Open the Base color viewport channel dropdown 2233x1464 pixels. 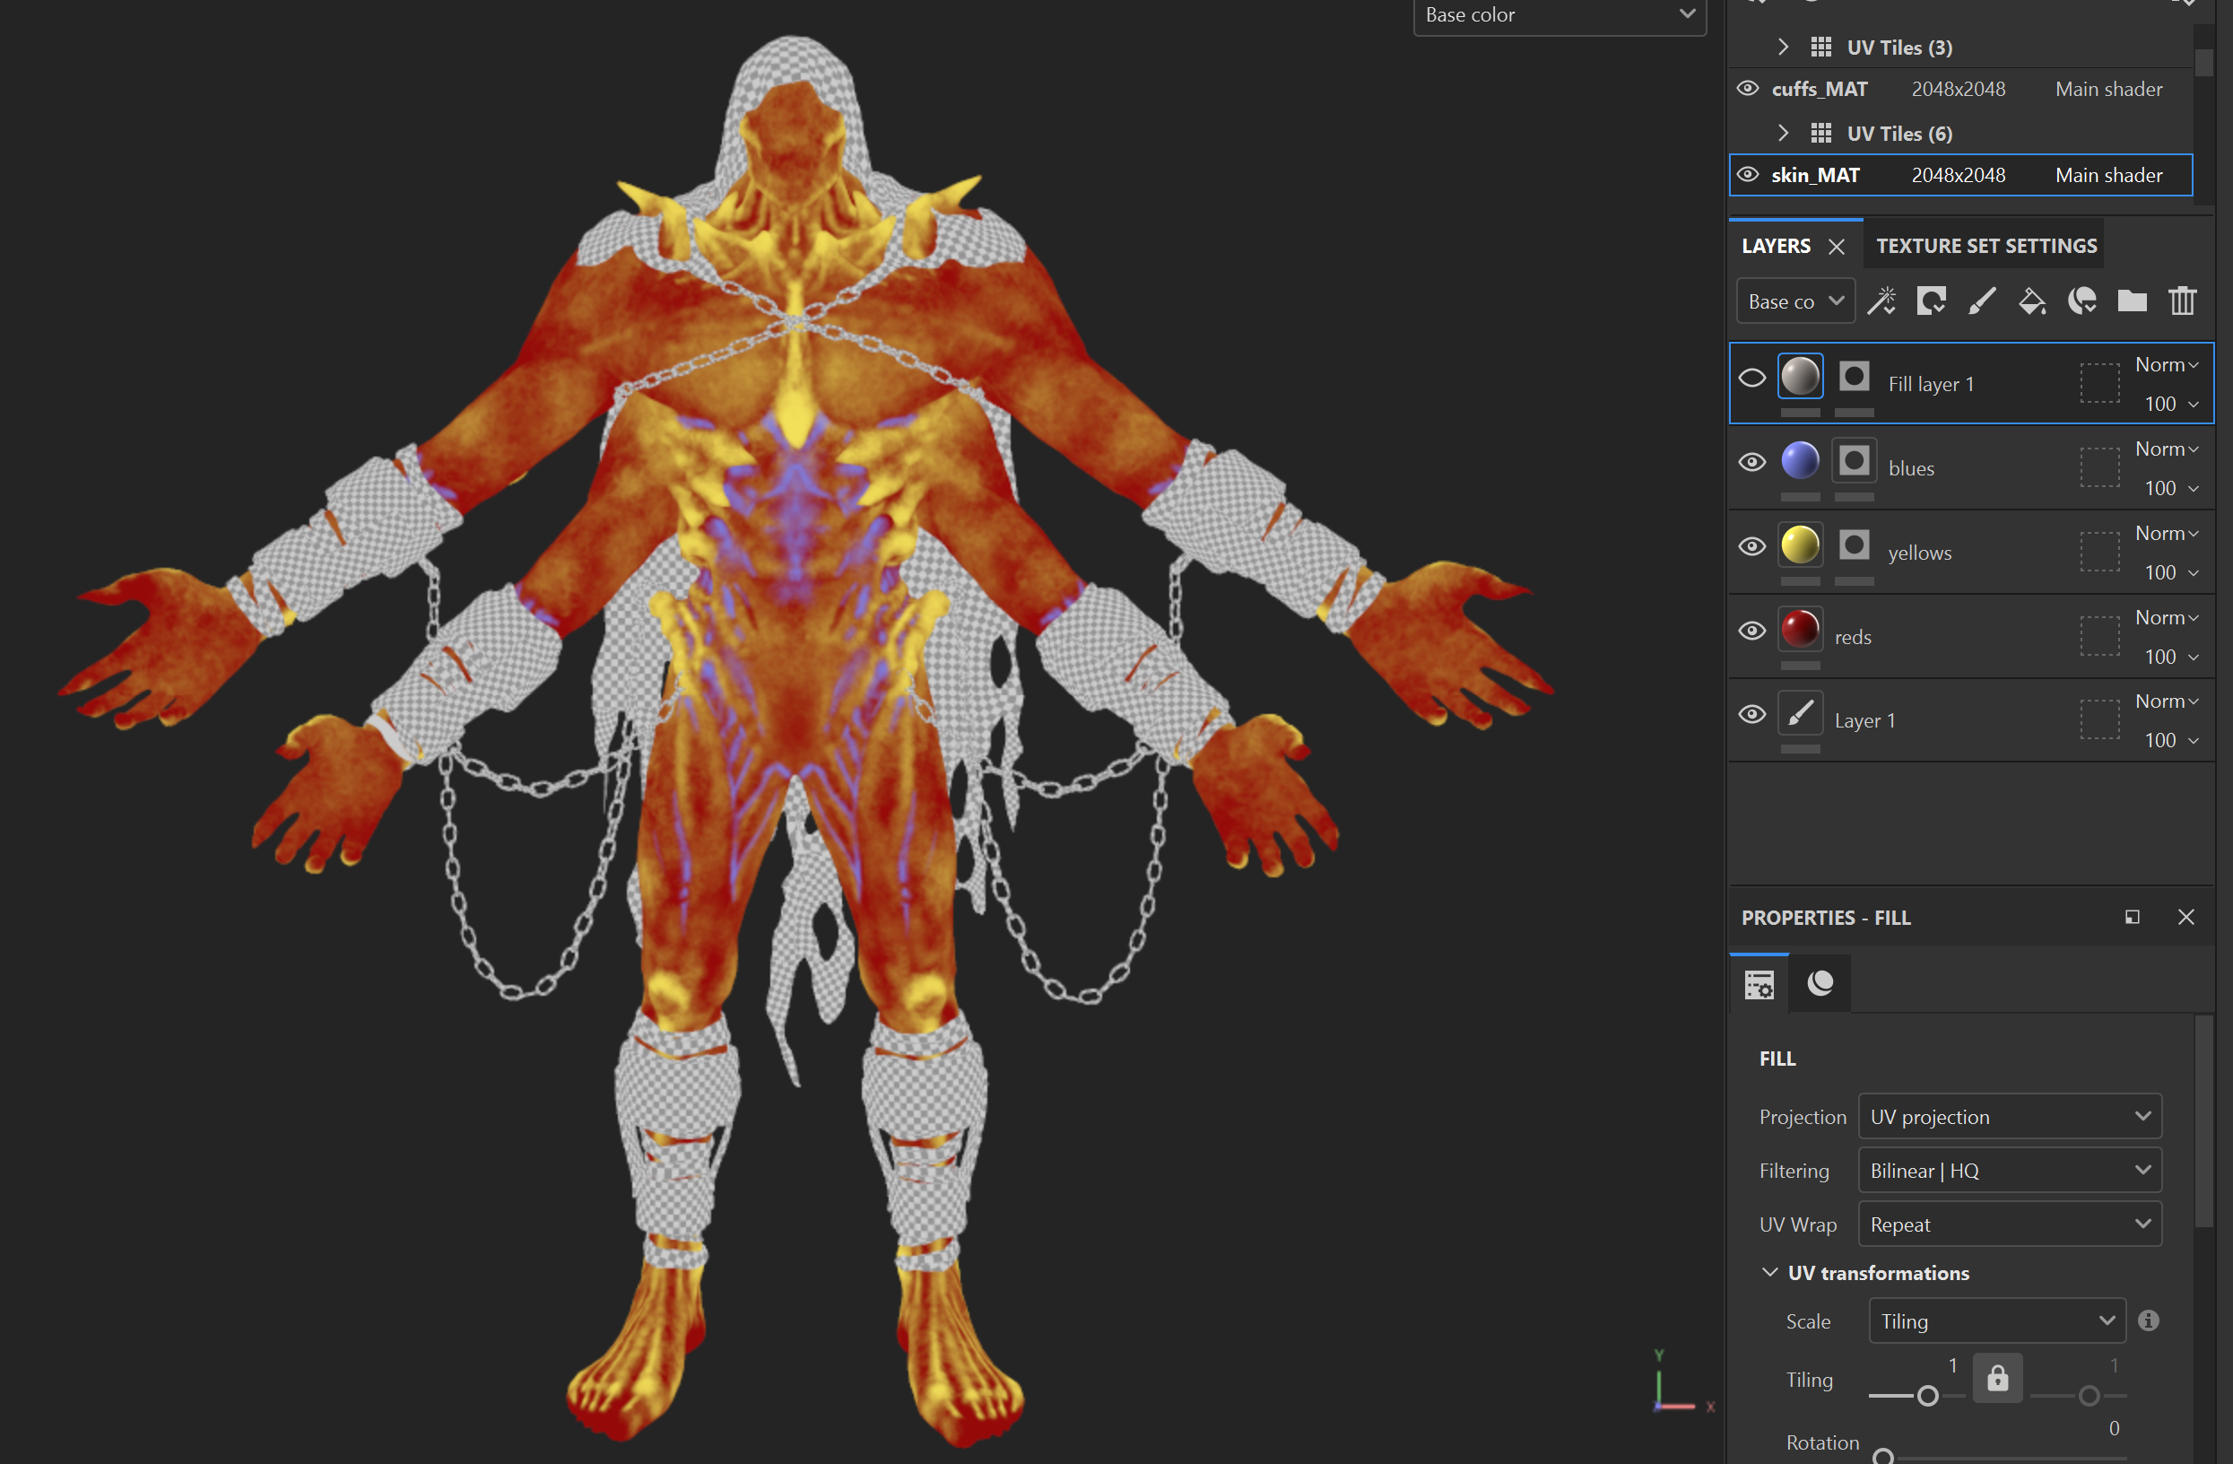[1559, 15]
